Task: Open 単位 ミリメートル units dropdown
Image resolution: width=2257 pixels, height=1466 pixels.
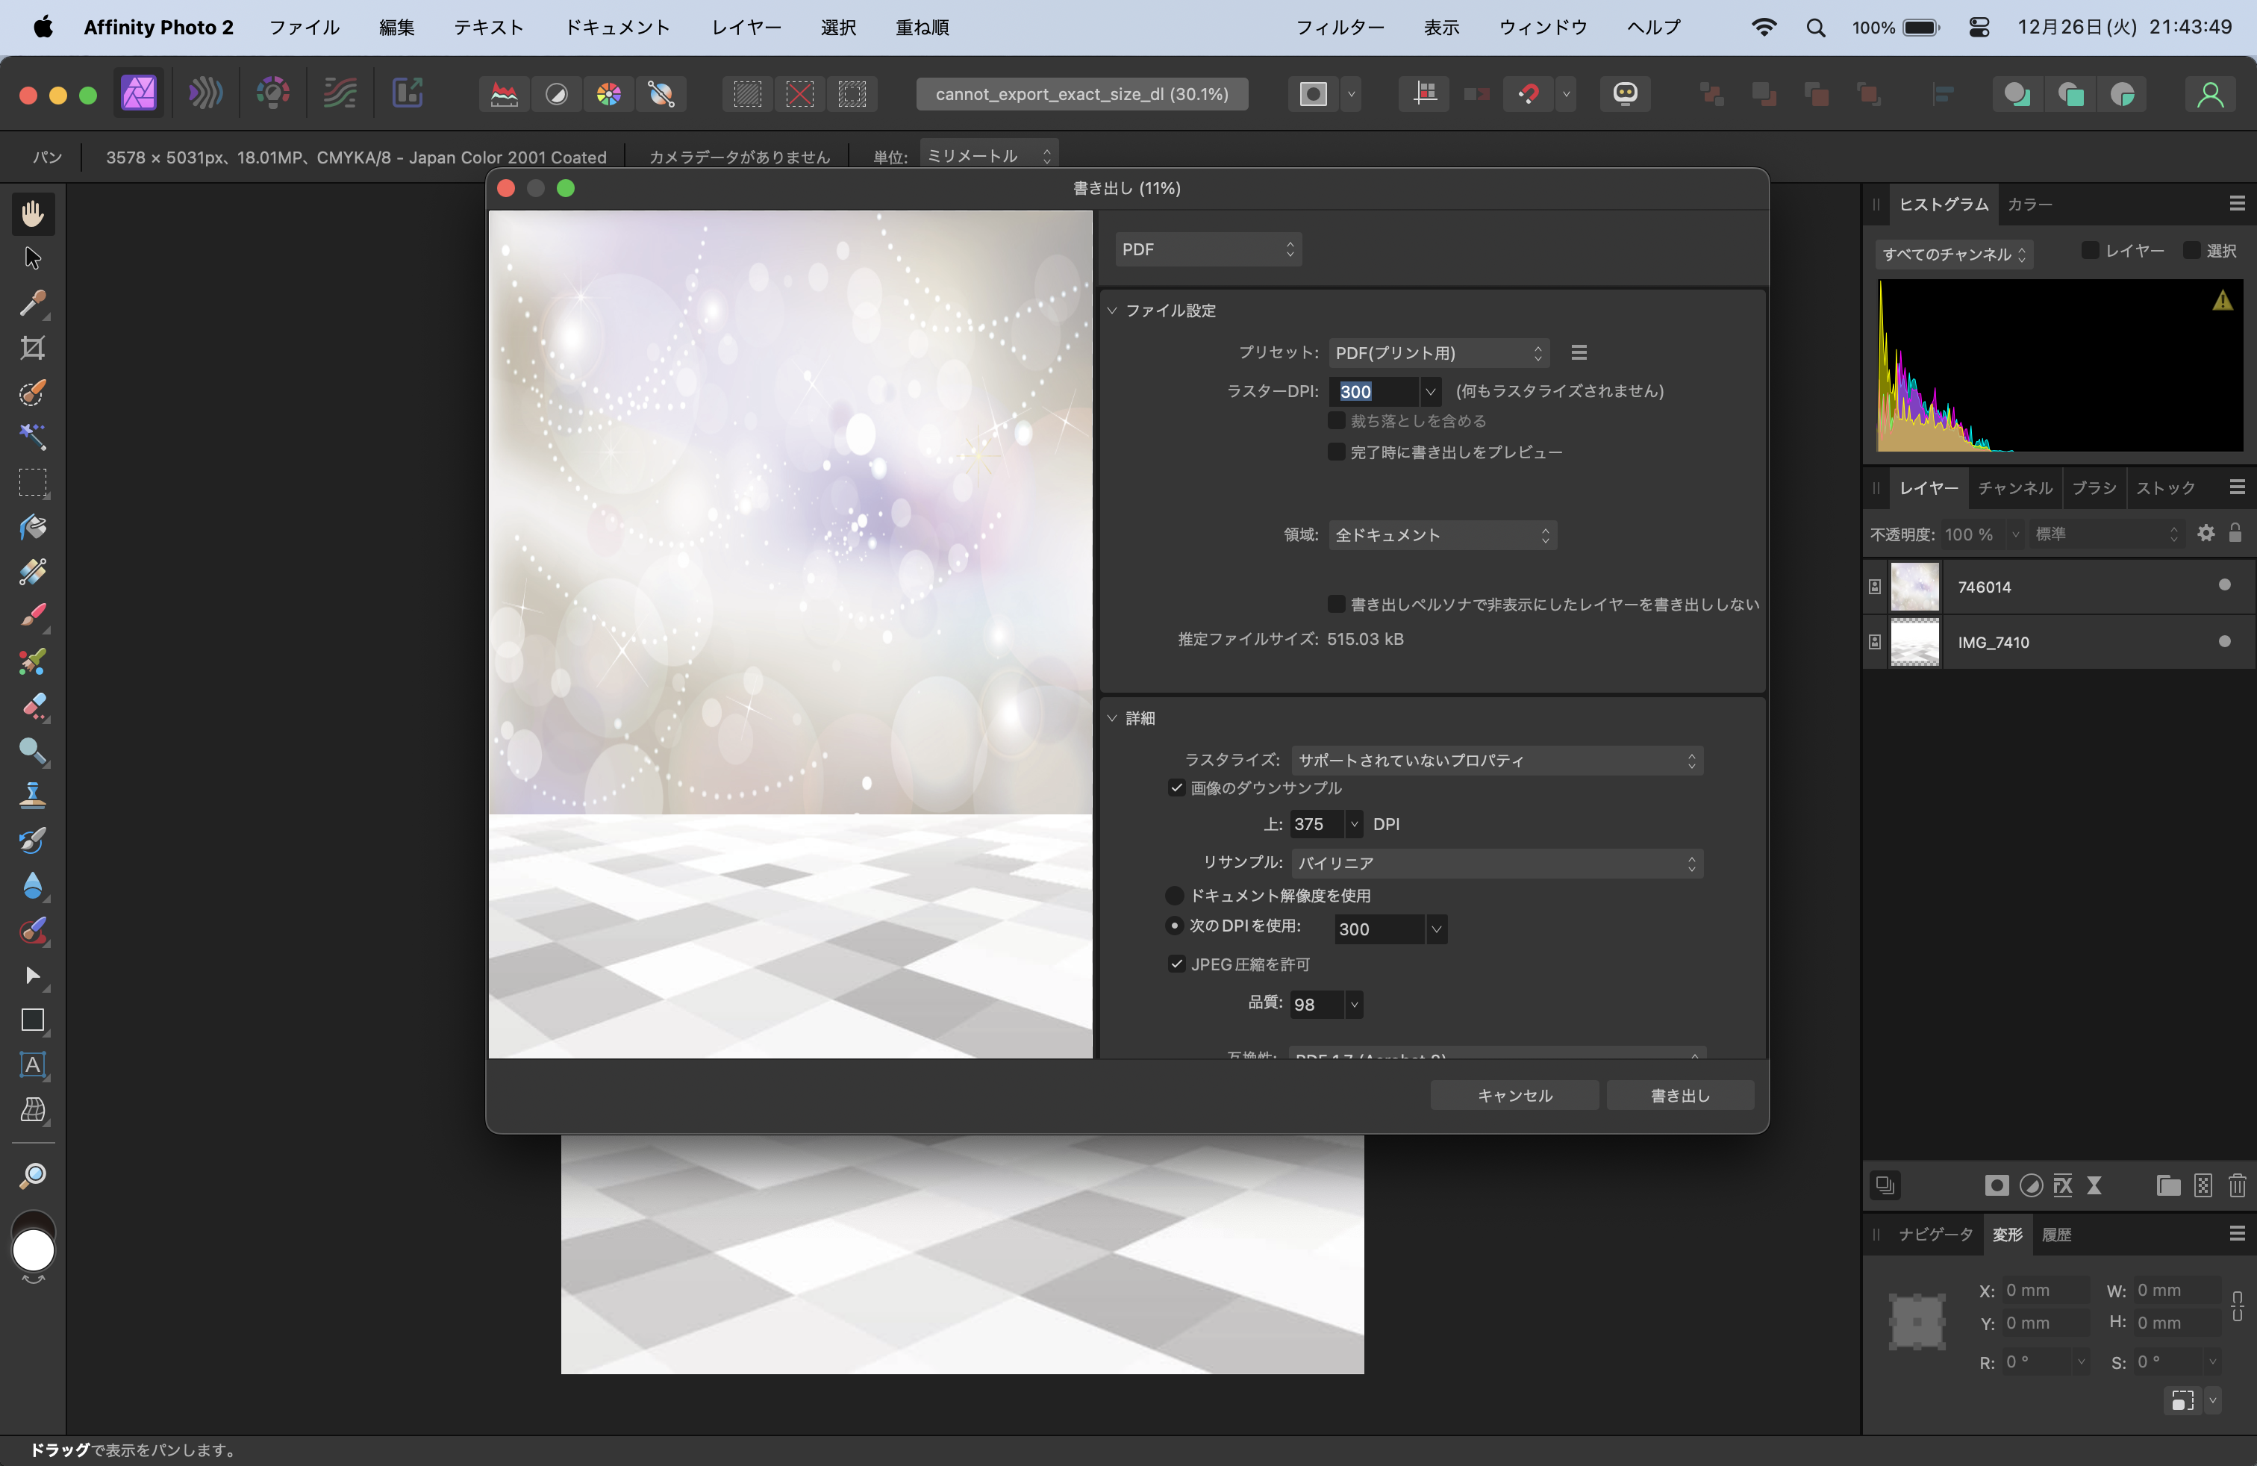Action: point(988,155)
